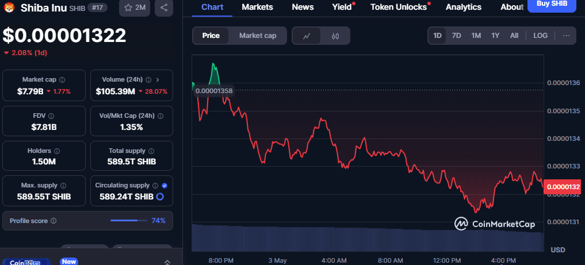Click the 589.55T SHIB max supply value
This screenshot has height=265, width=585.
[44, 197]
